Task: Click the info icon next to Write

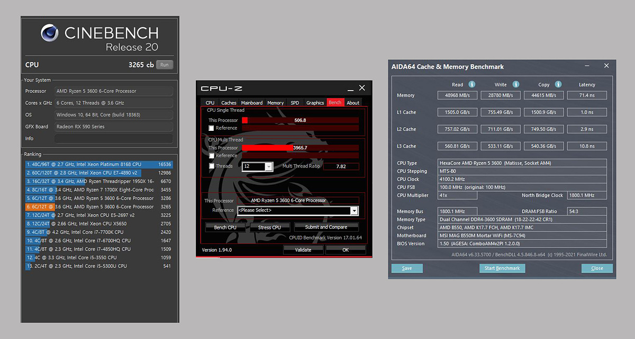Action: pos(515,84)
